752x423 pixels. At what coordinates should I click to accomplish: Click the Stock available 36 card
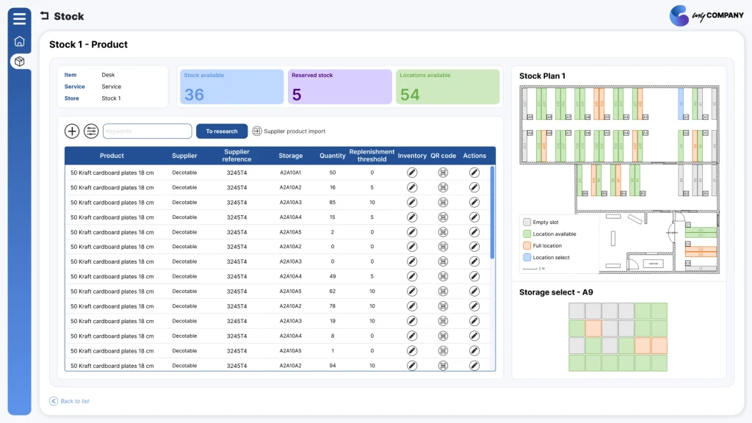(x=231, y=87)
